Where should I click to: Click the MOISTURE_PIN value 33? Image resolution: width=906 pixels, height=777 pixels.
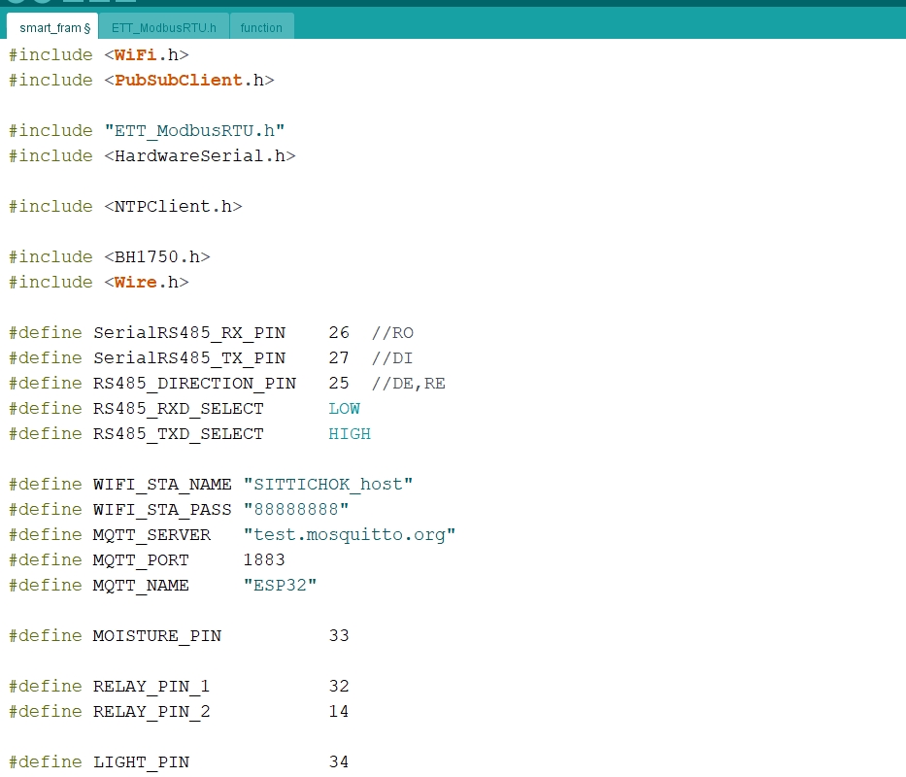[338, 636]
